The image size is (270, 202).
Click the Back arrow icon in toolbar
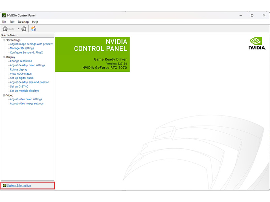pos(5,29)
